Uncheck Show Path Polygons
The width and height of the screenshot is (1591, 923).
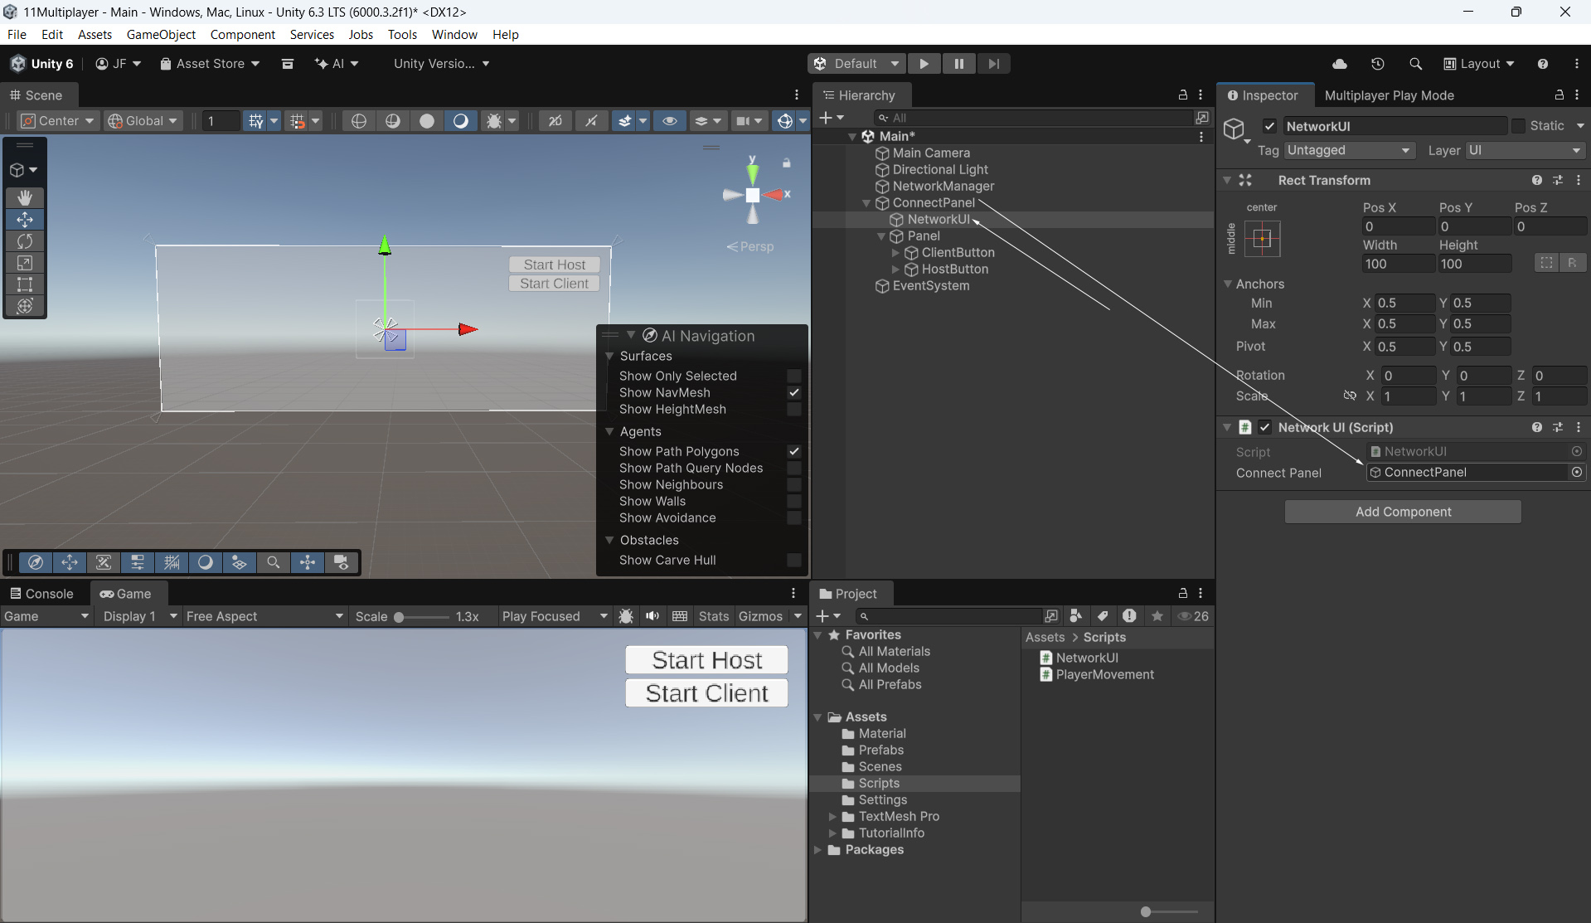(x=793, y=451)
